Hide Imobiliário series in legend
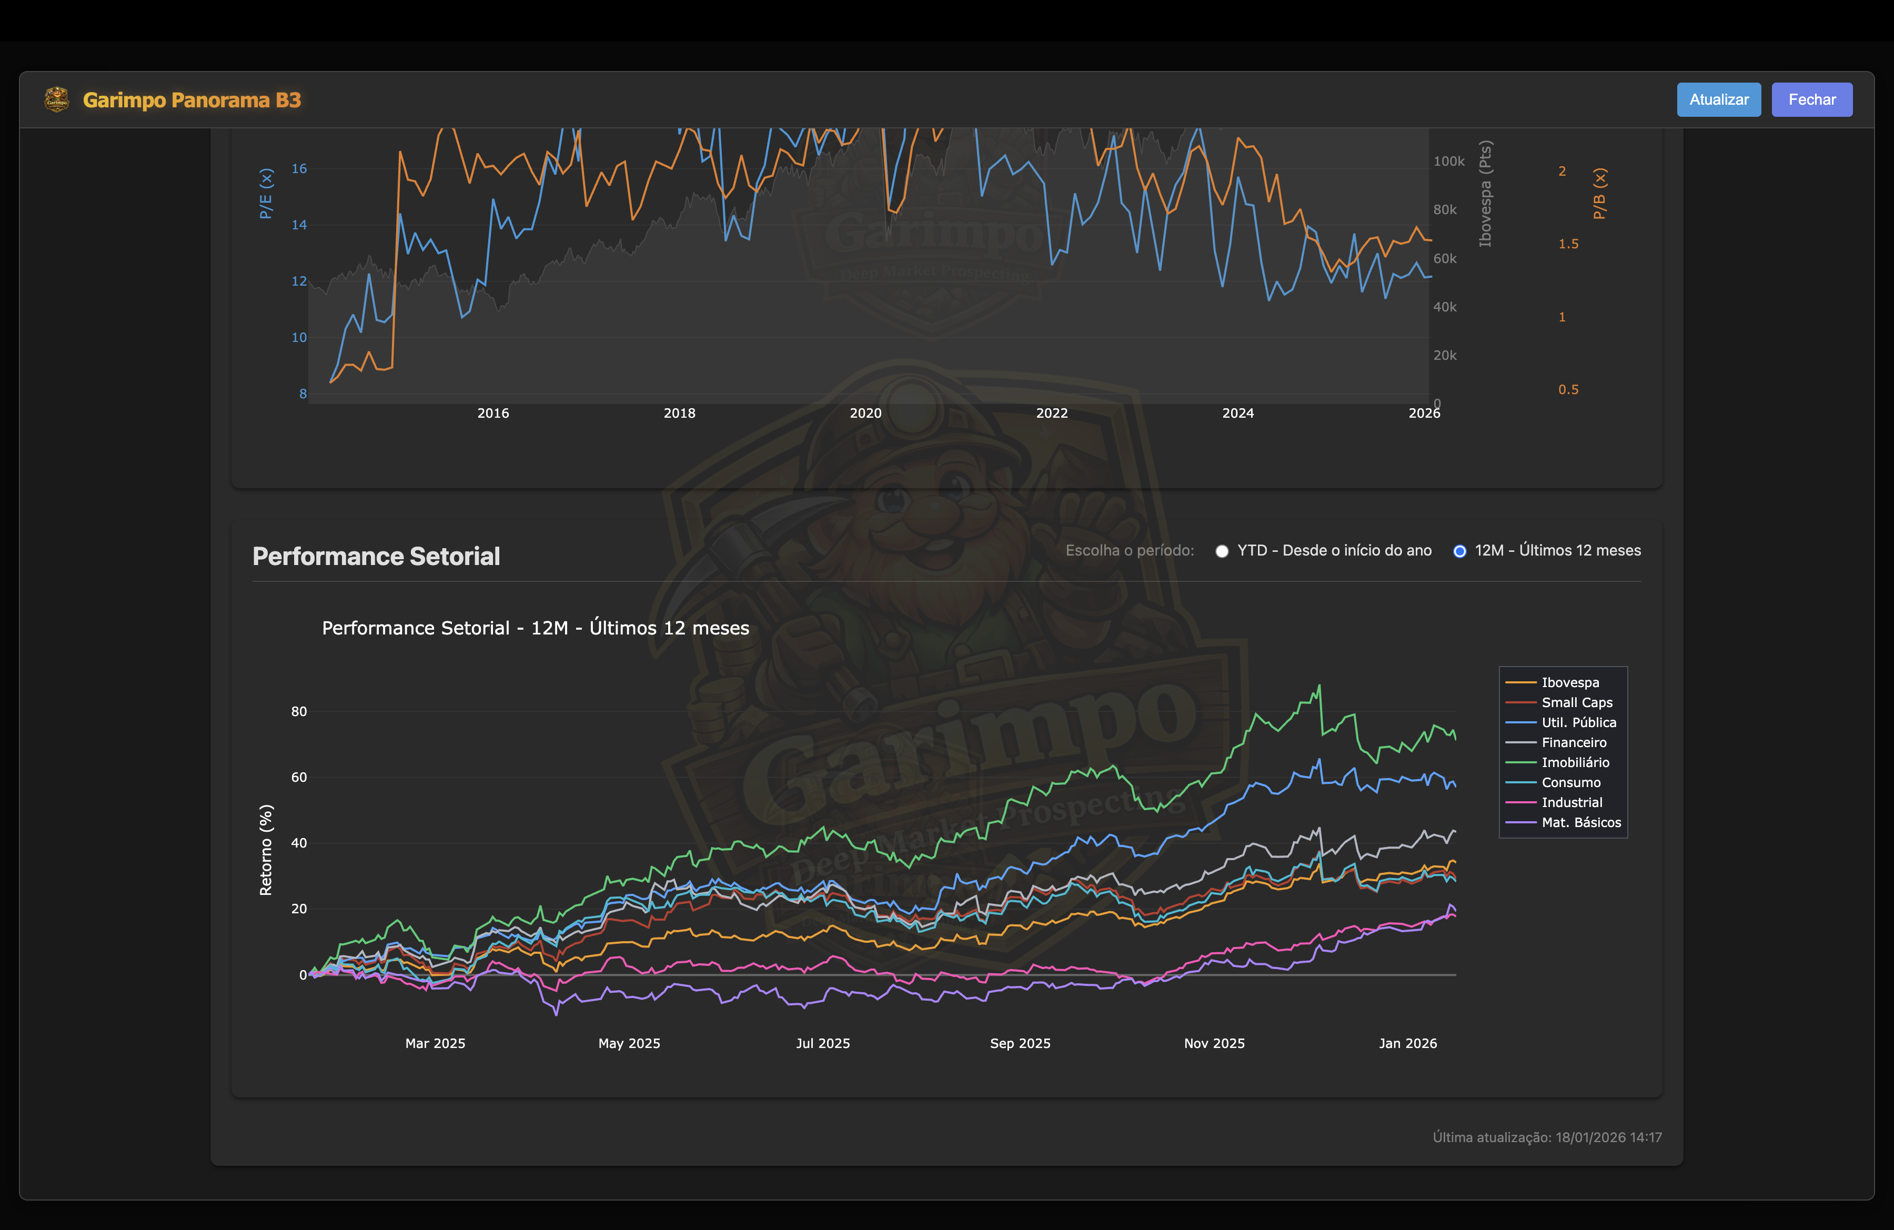 tap(1575, 762)
